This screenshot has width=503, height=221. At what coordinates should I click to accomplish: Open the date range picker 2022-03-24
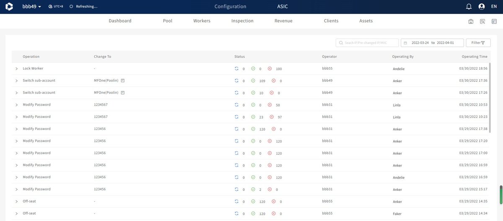tap(433, 43)
